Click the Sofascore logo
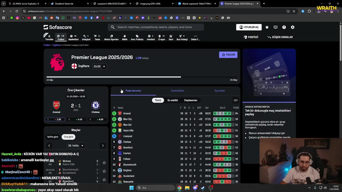 click(x=58, y=27)
